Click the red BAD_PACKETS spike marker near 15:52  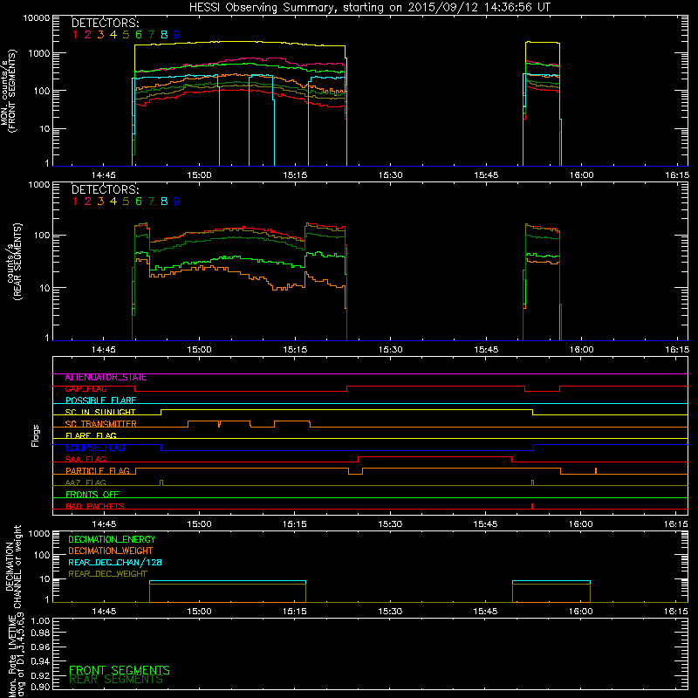(x=532, y=506)
